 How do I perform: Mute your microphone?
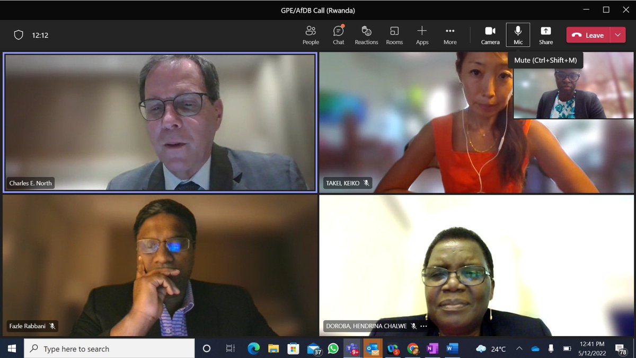[x=517, y=34]
